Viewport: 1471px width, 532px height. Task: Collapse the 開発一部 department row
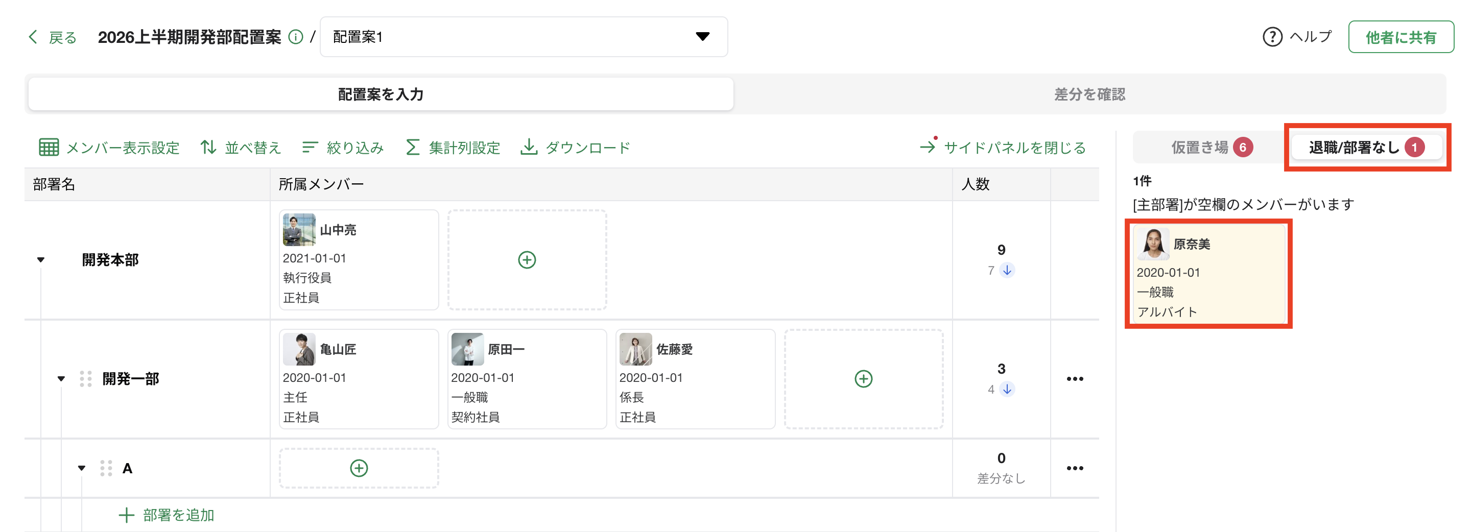click(61, 379)
